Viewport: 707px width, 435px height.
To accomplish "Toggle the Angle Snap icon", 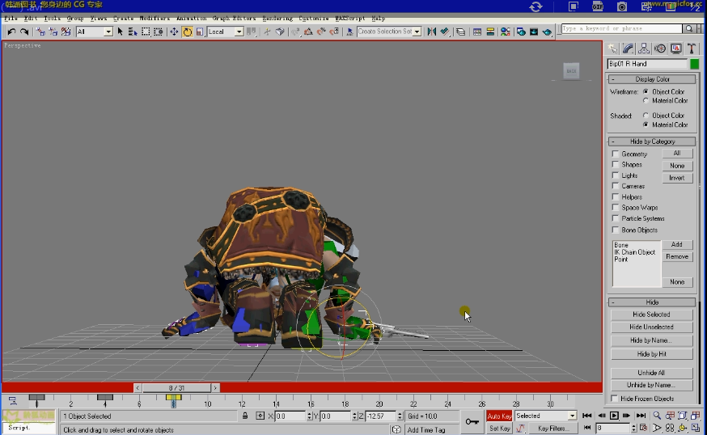I will (308, 32).
